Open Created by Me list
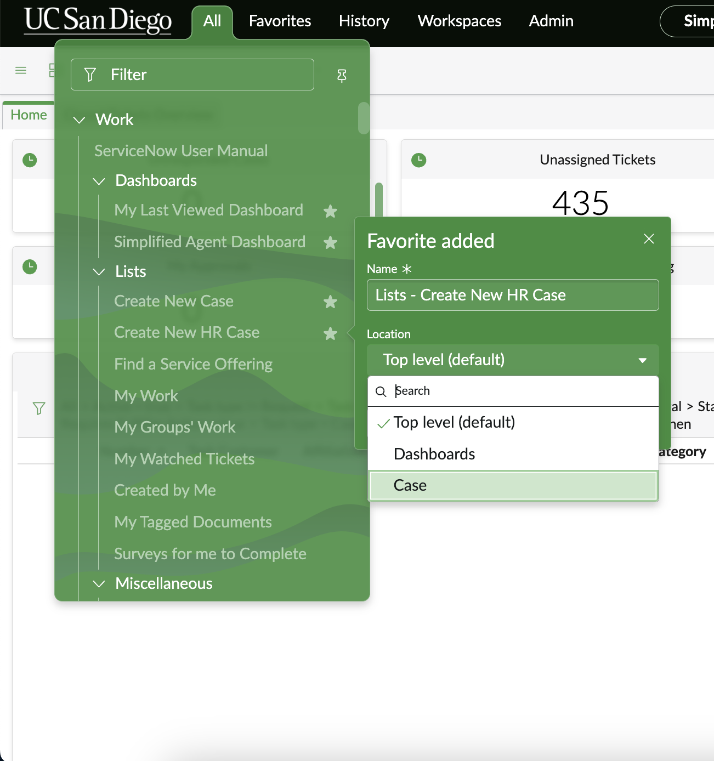Screen dimensions: 714x761 165,490
